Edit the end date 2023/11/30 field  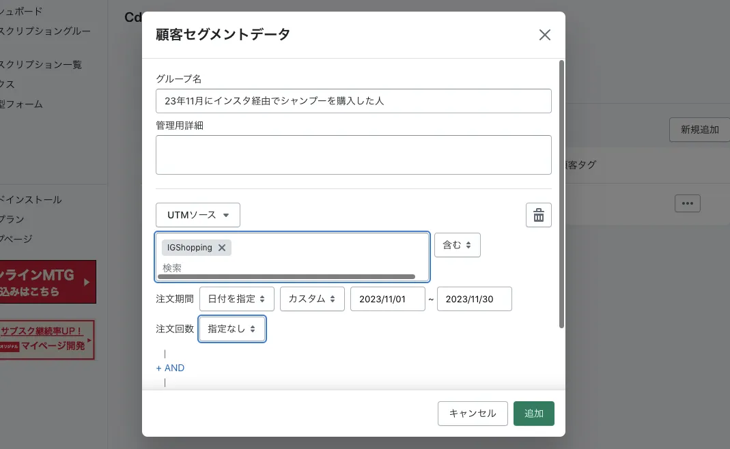pos(474,299)
